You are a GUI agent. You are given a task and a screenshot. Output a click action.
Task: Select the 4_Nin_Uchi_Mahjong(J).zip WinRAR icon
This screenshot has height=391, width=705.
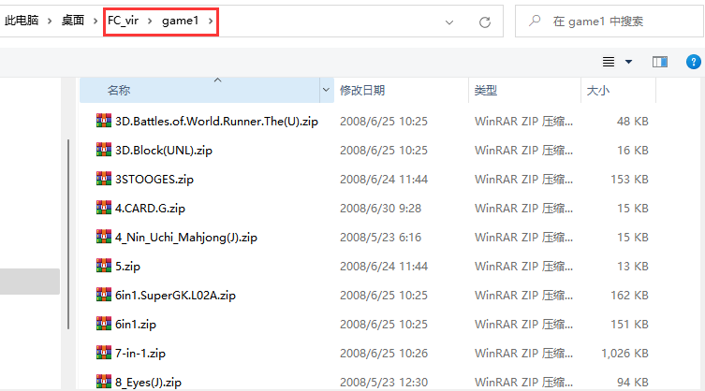(104, 237)
